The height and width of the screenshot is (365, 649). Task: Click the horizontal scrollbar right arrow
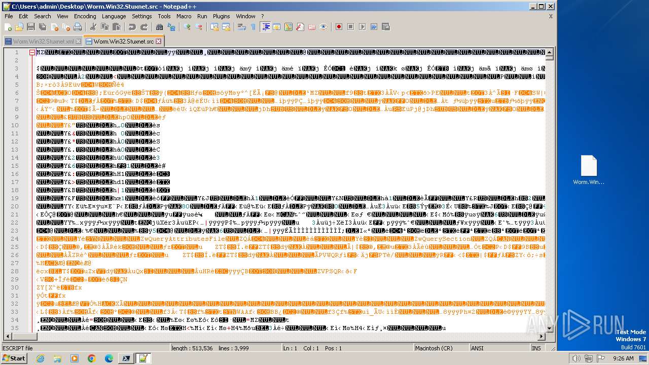(542, 337)
